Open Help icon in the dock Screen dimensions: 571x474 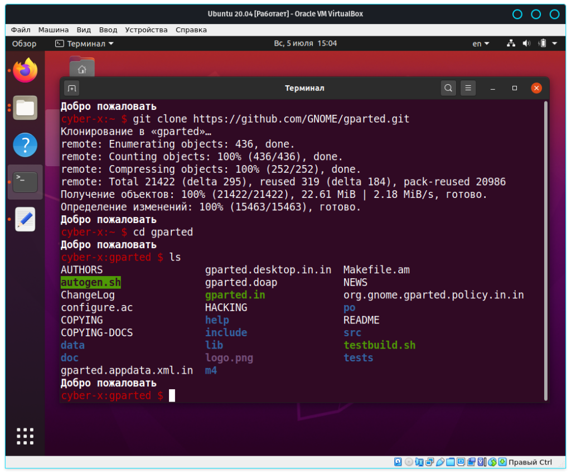[x=25, y=145]
